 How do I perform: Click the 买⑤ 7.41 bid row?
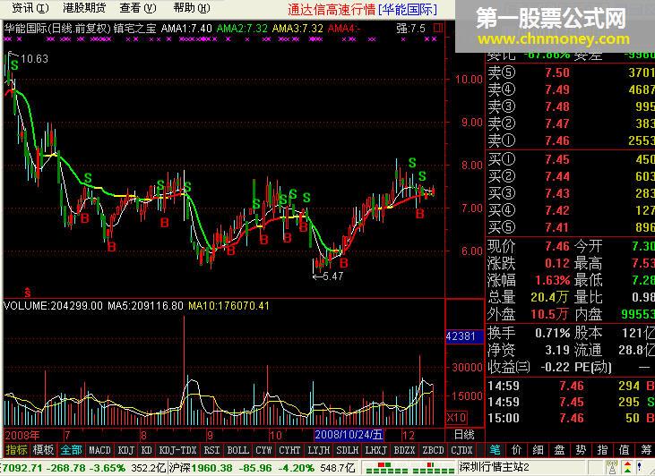pyautogui.click(x=571, y=227)
